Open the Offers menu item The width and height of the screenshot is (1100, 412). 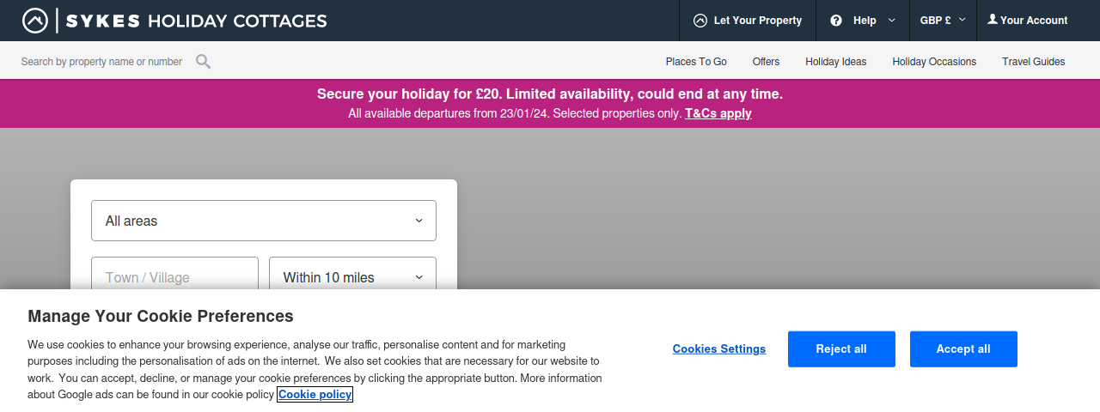pos(766,62)
